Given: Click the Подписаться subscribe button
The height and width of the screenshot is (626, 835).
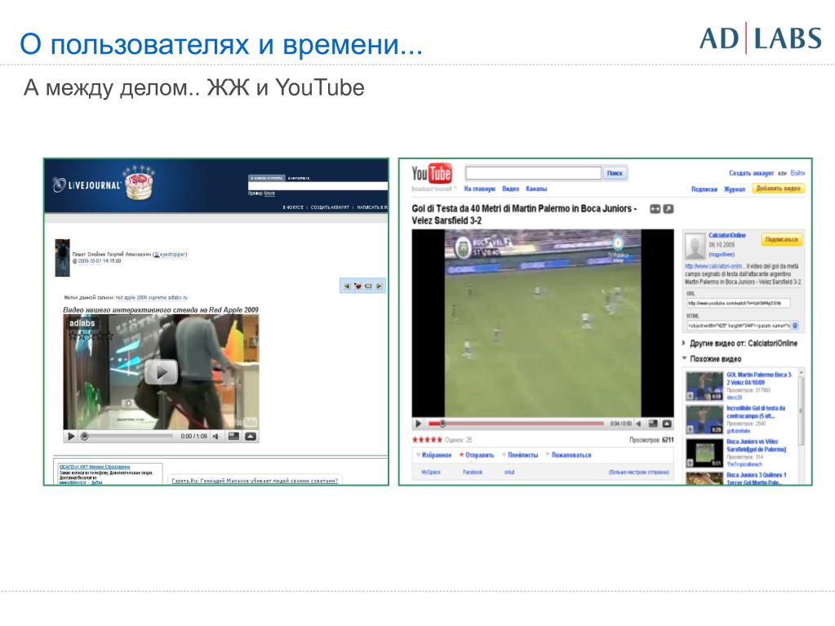Looking at the screenshot, I should pyautogui.click(x=781, y=239).
